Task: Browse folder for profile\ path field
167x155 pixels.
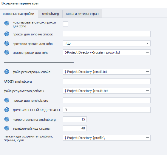Action: click(x=147, y=138)
